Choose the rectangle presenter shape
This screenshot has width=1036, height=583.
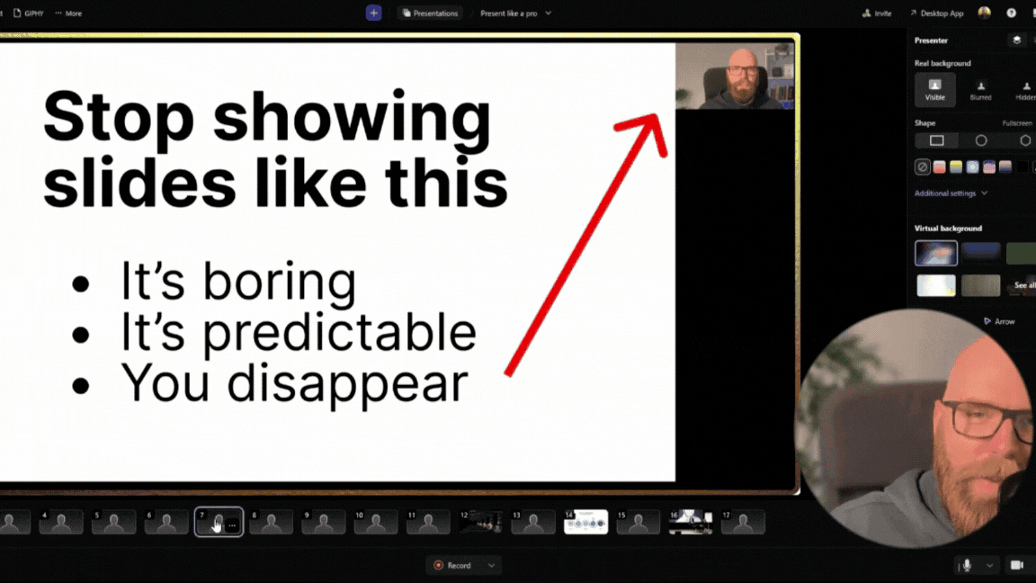pos(937,140)
